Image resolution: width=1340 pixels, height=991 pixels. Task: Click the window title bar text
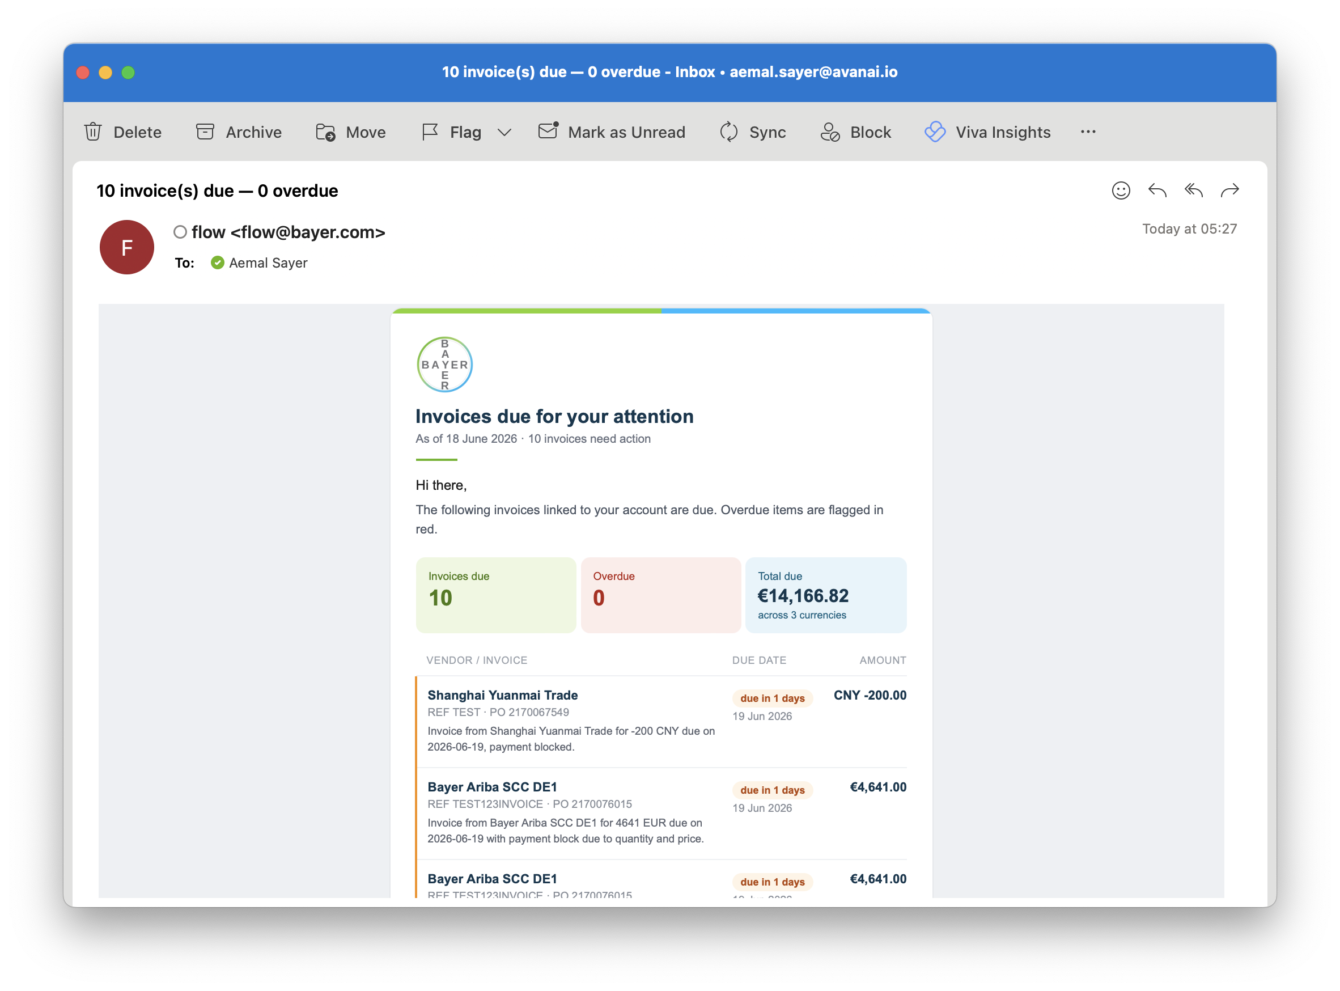669,72
